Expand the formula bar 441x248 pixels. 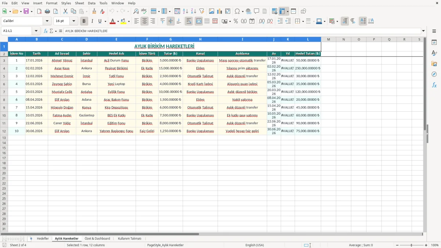pyautogui.click(x=423, y=31)
